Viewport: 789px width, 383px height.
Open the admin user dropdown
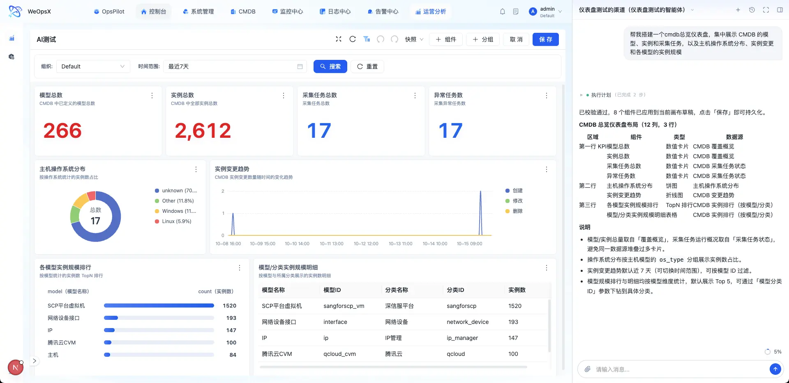(x=546, y=11)
